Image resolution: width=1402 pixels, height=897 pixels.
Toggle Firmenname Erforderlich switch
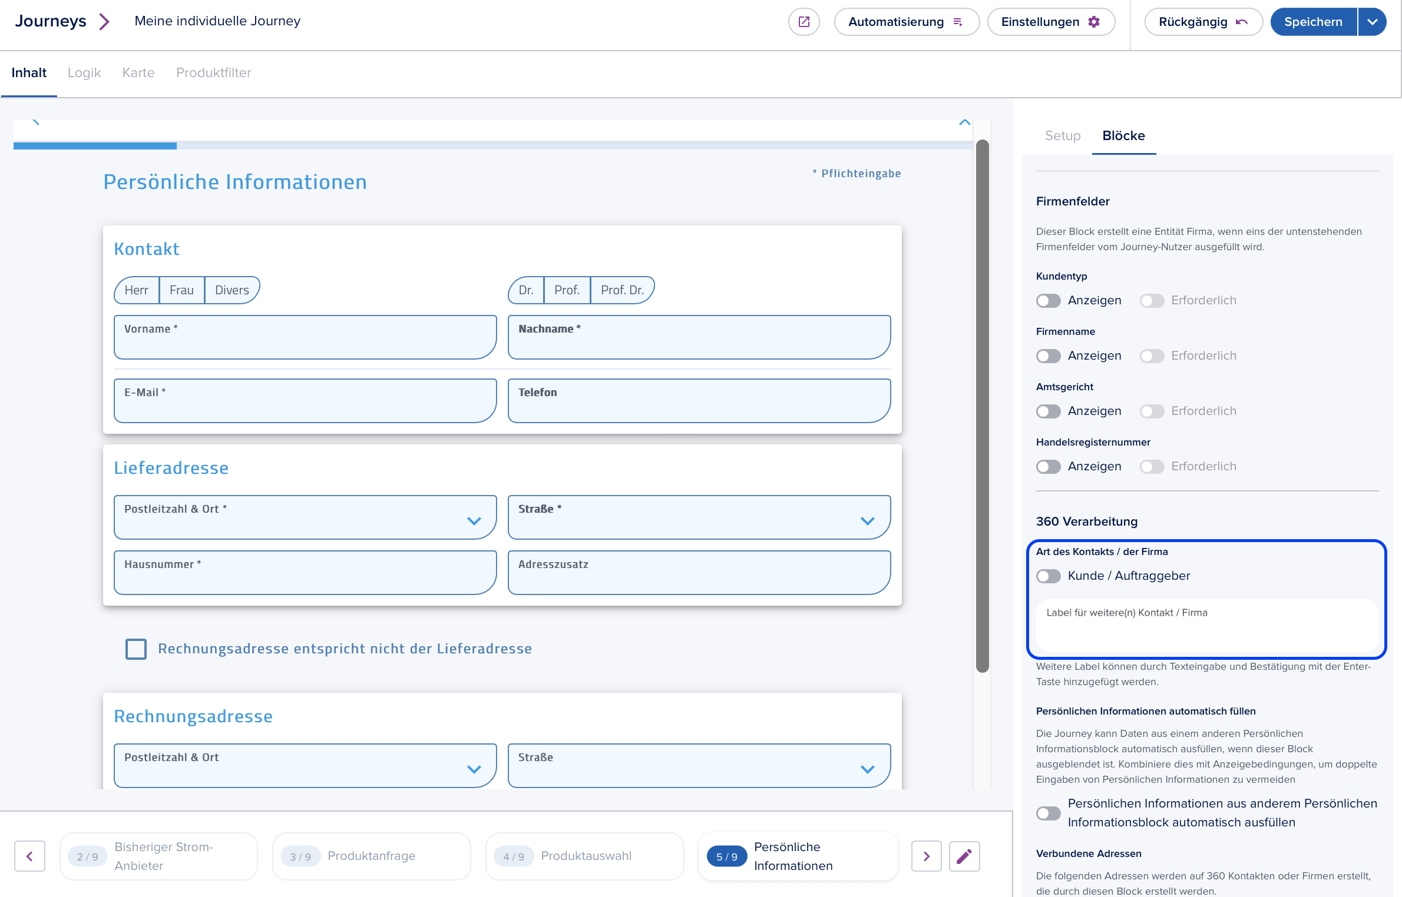tap(1152, 356)
